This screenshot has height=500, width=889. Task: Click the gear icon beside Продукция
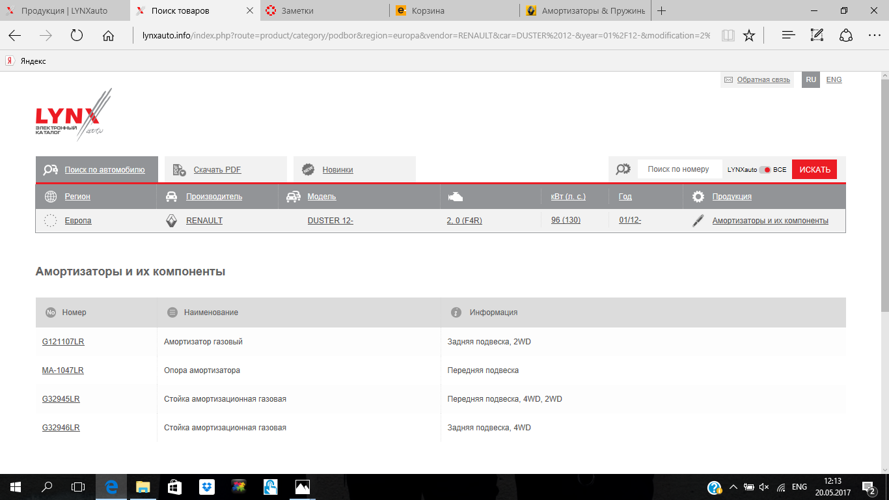(x=698, y=197)
